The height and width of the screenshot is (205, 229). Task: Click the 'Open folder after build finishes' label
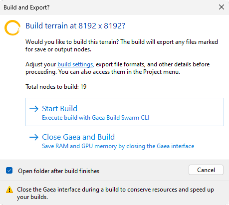coord(58,171)
